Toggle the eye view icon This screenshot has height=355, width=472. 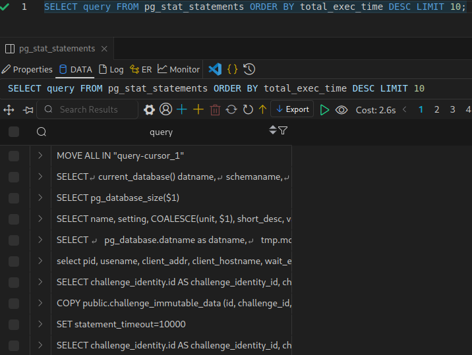341,110
